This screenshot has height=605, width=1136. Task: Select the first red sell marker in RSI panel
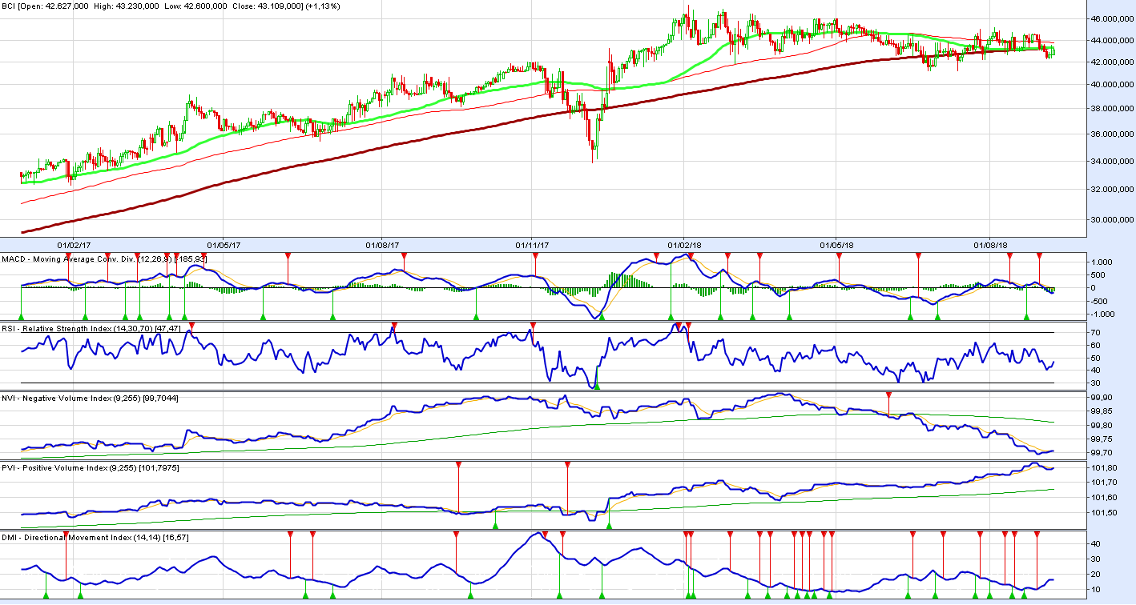tap(191, 326)
